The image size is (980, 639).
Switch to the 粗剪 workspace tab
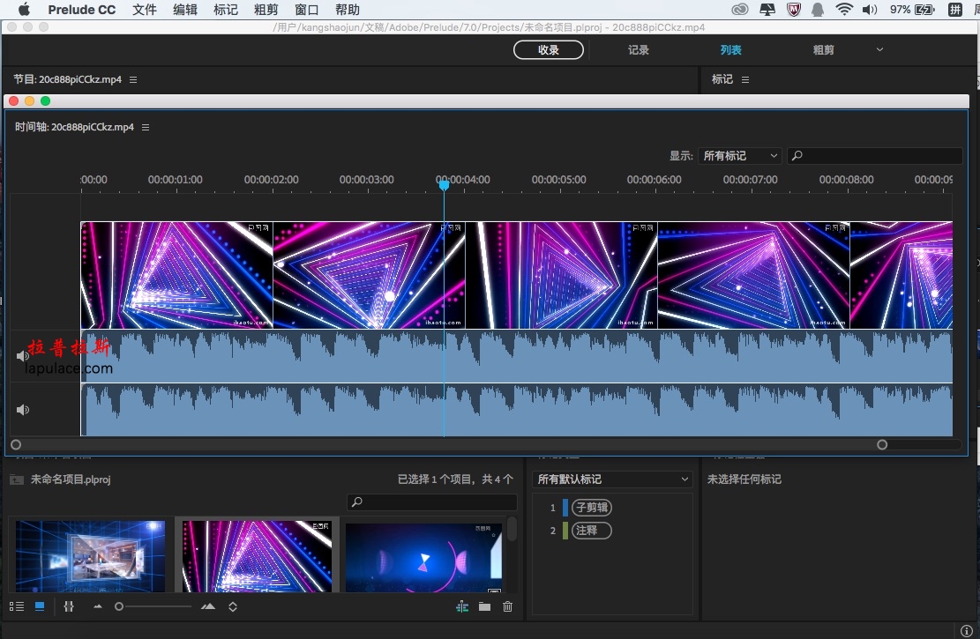click(x=823, y=50)
